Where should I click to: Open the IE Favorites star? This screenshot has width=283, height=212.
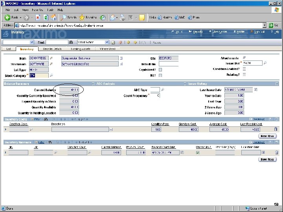coord(88,18)
